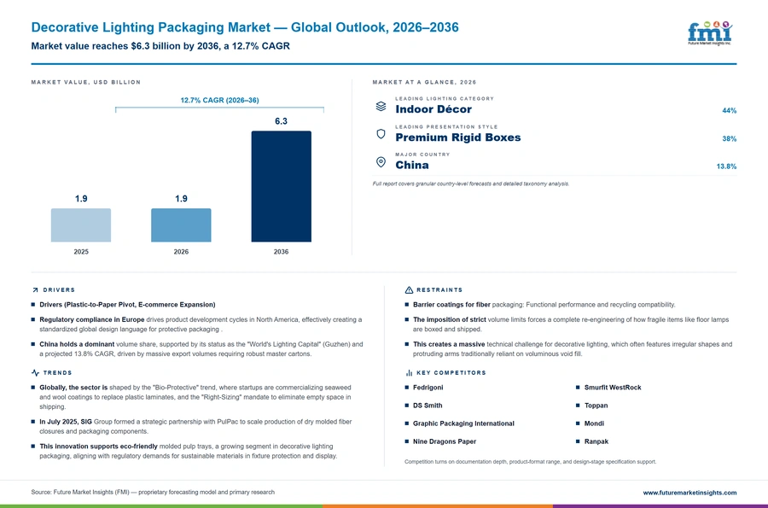Click the RESTRAINTS section heading
Screen dimensions: 768x508
coord(439,290)
